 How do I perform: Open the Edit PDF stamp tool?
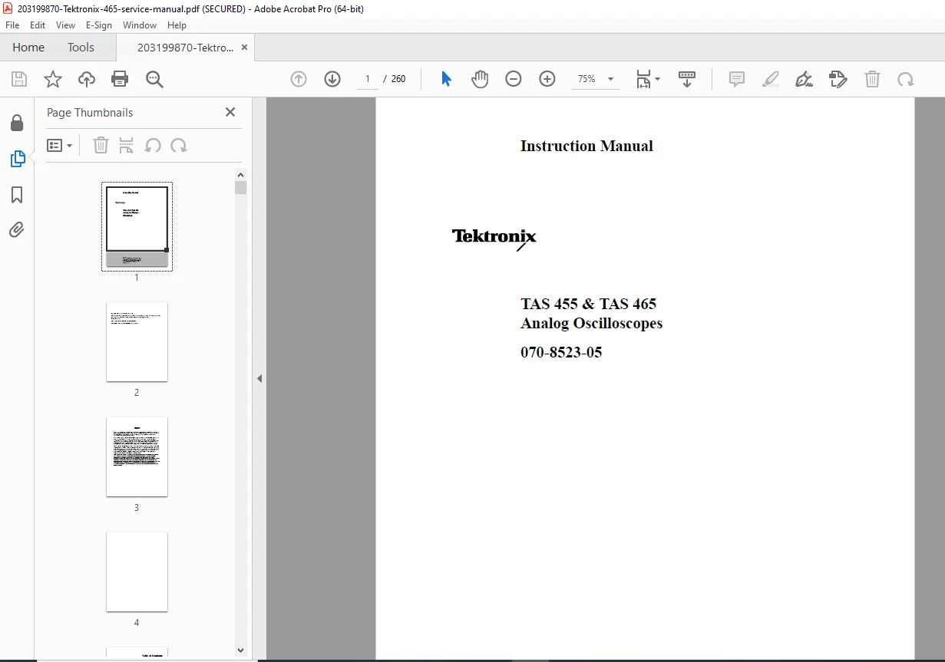838,79
